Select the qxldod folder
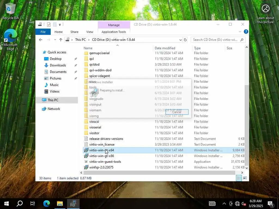The image size is (279, 209). pyautogui.click(x=94, y=64)
